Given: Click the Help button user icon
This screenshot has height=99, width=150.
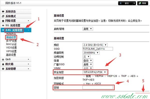Looking at the screenshot, I should pyautogui.click(x=140, y=3).
